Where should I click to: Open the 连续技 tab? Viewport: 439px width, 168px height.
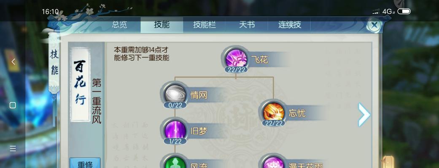pos(289,24)
